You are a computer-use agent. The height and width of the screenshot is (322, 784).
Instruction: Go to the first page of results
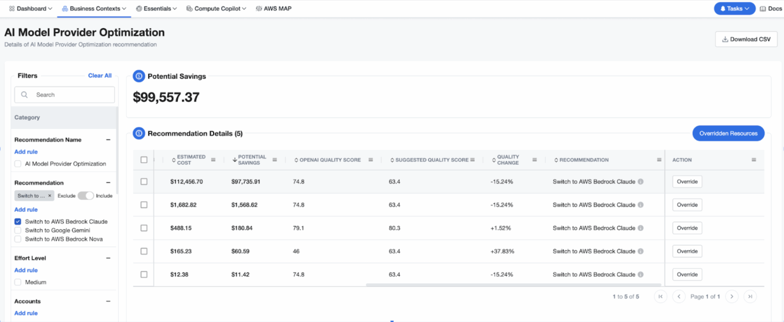[661, 297]
